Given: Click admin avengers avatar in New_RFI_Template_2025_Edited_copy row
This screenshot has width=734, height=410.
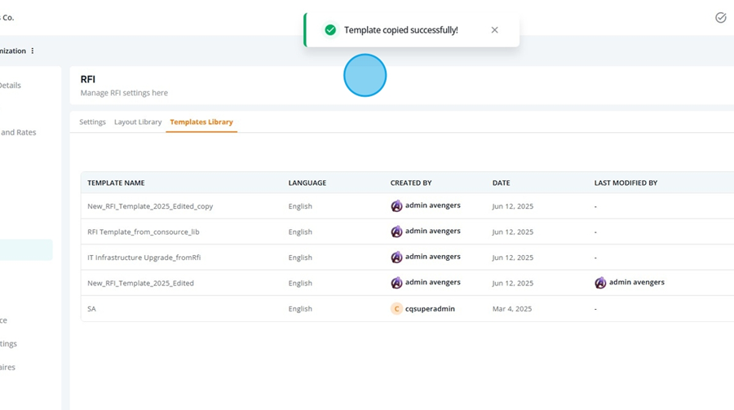Looking at the screenshot, I should click(396, 206).
